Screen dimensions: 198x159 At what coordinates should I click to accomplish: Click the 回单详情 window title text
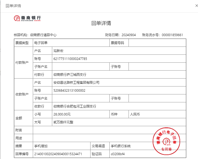click(13, 6)
